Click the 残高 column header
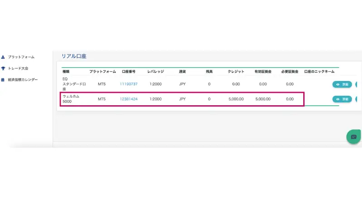Image resolution: width=362 pixels, height=204 pixels. [x=209, y=72]
